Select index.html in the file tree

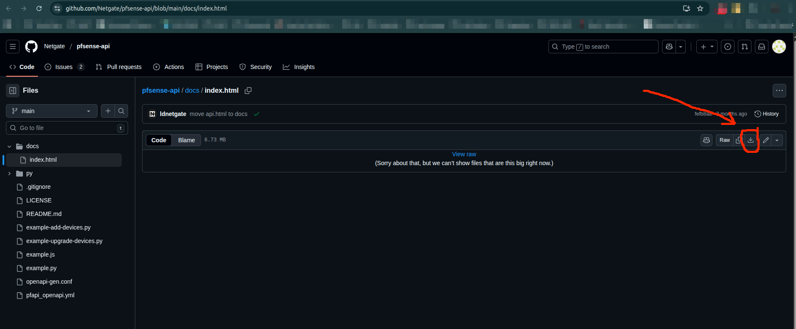[63, 160]
